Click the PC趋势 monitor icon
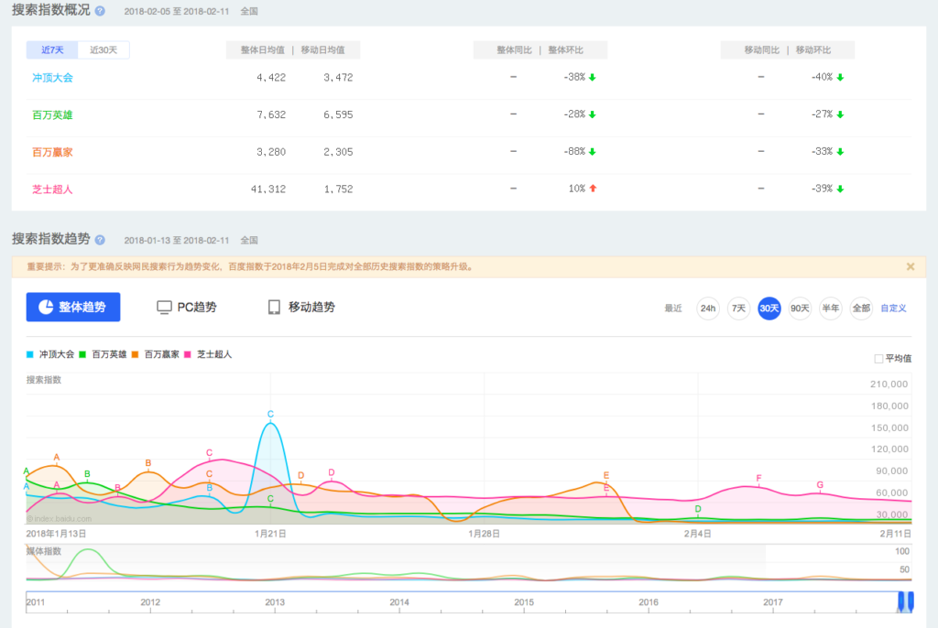 coord(165,307)
